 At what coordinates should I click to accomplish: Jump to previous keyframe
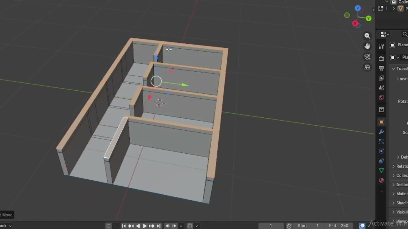point(131,226)
